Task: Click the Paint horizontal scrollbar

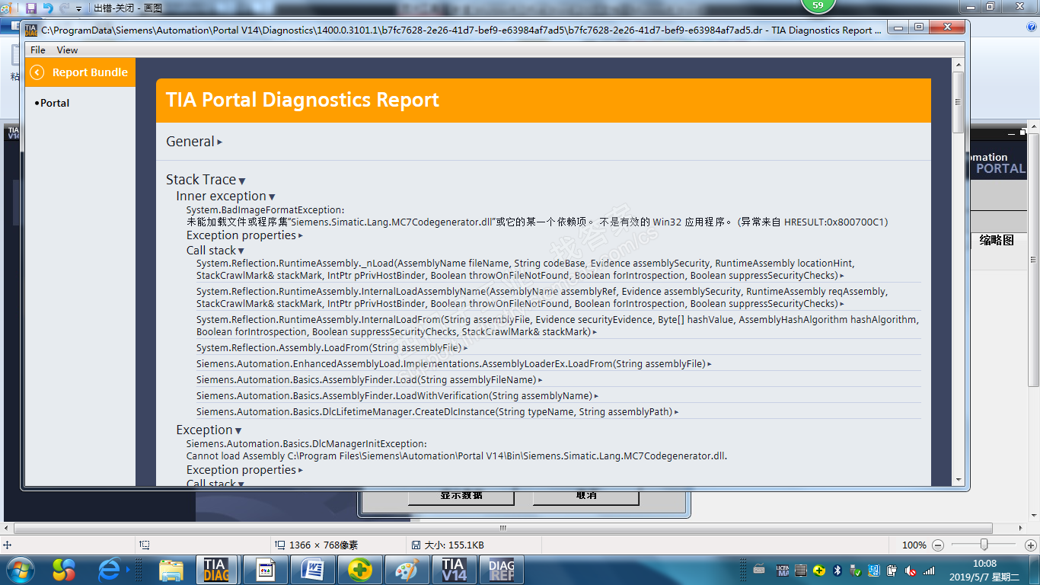Action: tap(502, 528)
